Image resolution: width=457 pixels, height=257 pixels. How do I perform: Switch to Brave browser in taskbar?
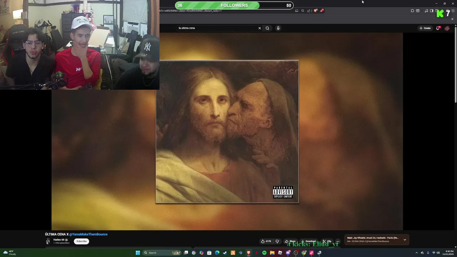coord(248,253)
